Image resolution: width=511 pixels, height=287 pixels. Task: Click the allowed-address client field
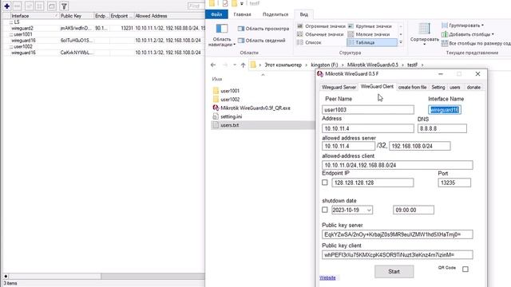(398, 165)
